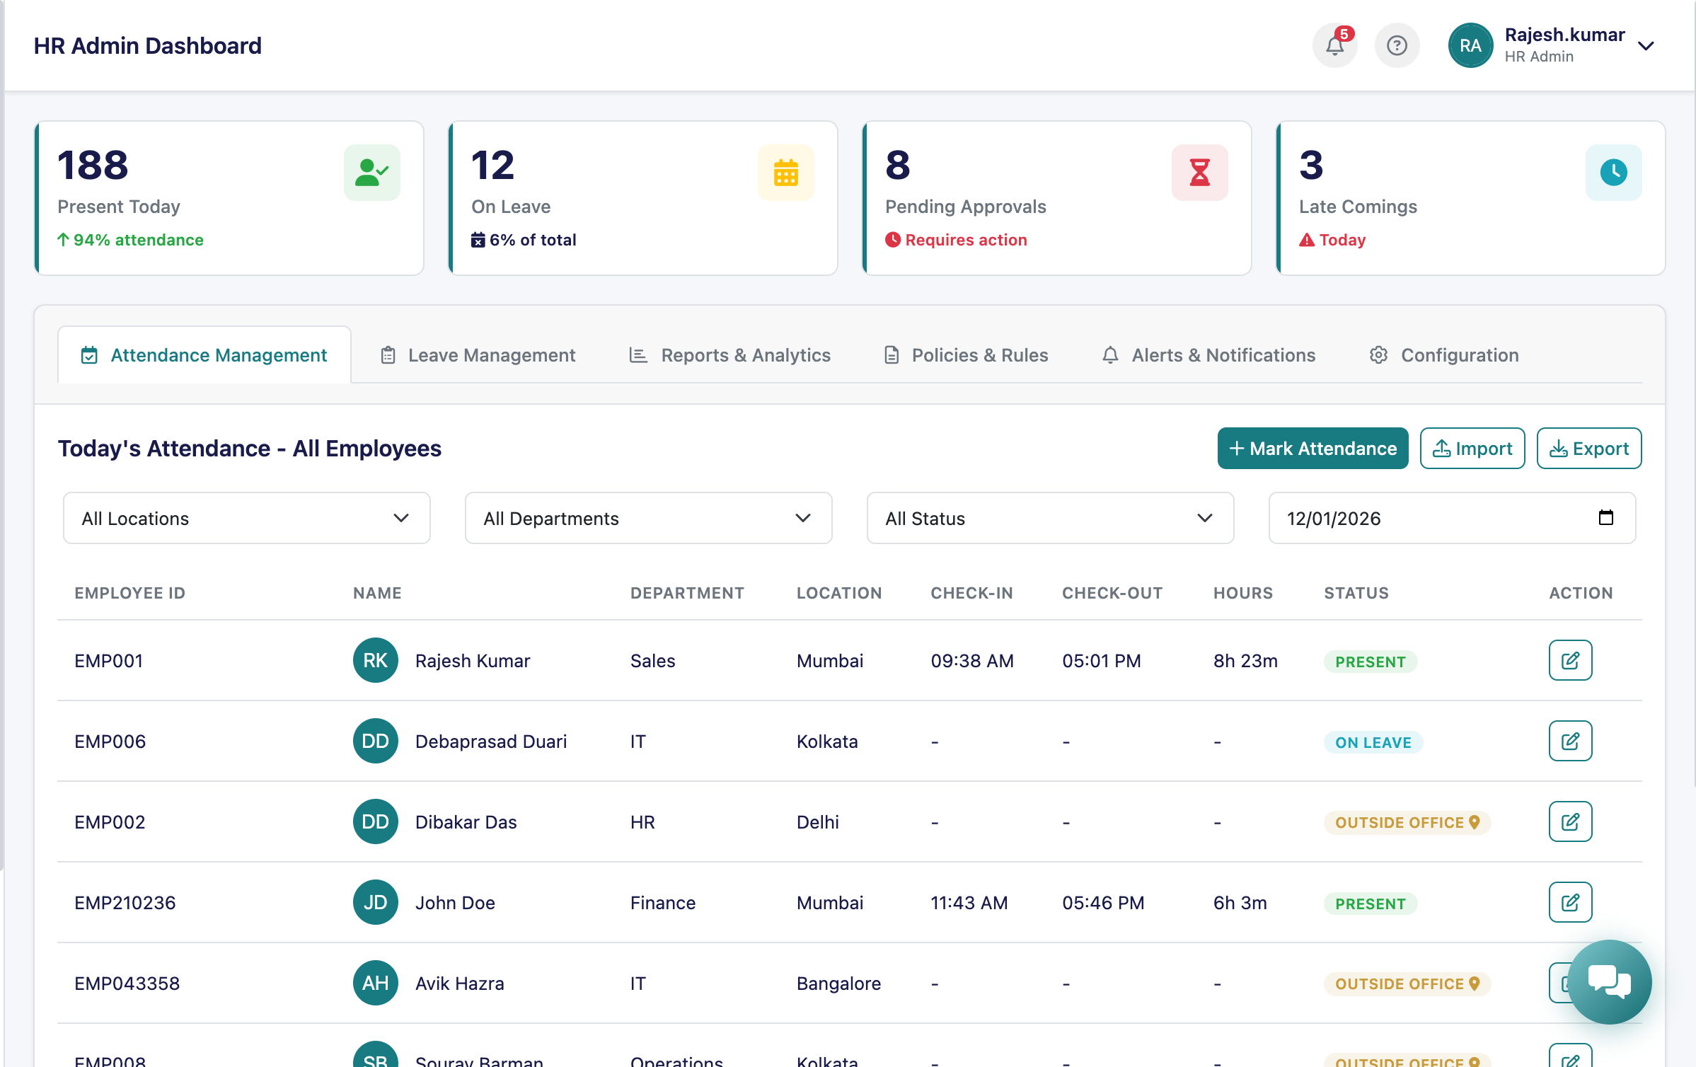Click the hourglass icon on Pending Approvals card
The width and height of the screenshot is (1696, 1067).
(x=1199, y=172)
